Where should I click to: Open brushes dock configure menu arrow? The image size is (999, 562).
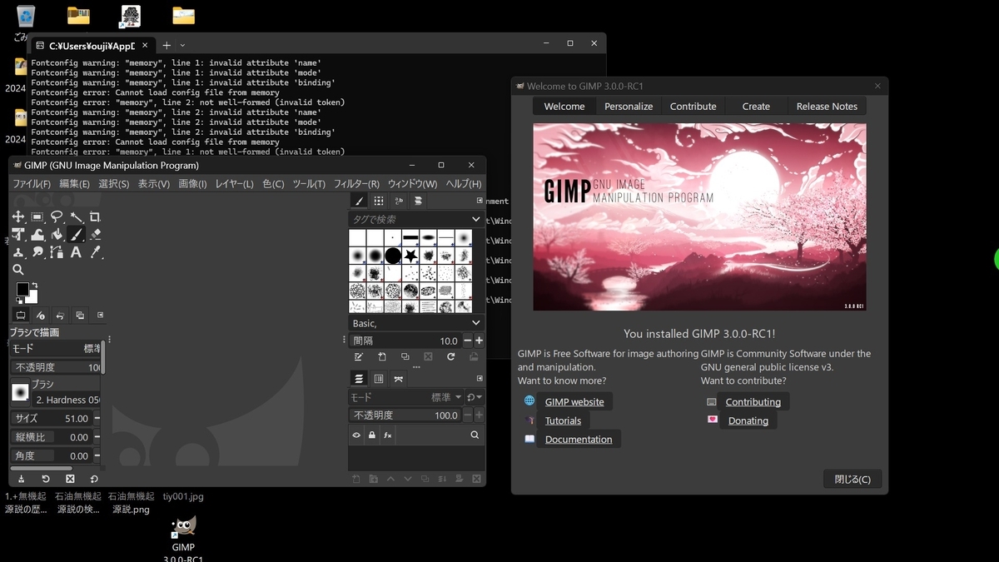click(x=480, y=201)
